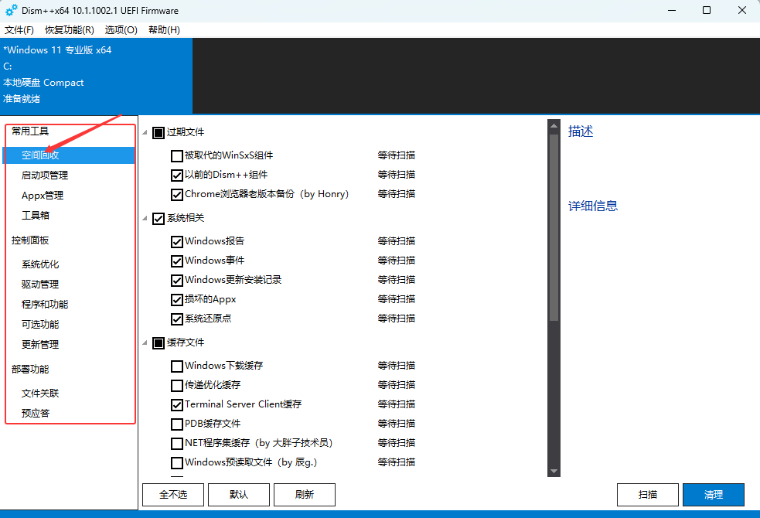Open Appx管理 in the sidebar
This screenshot has width=760, height=518.
click(43, 196)
